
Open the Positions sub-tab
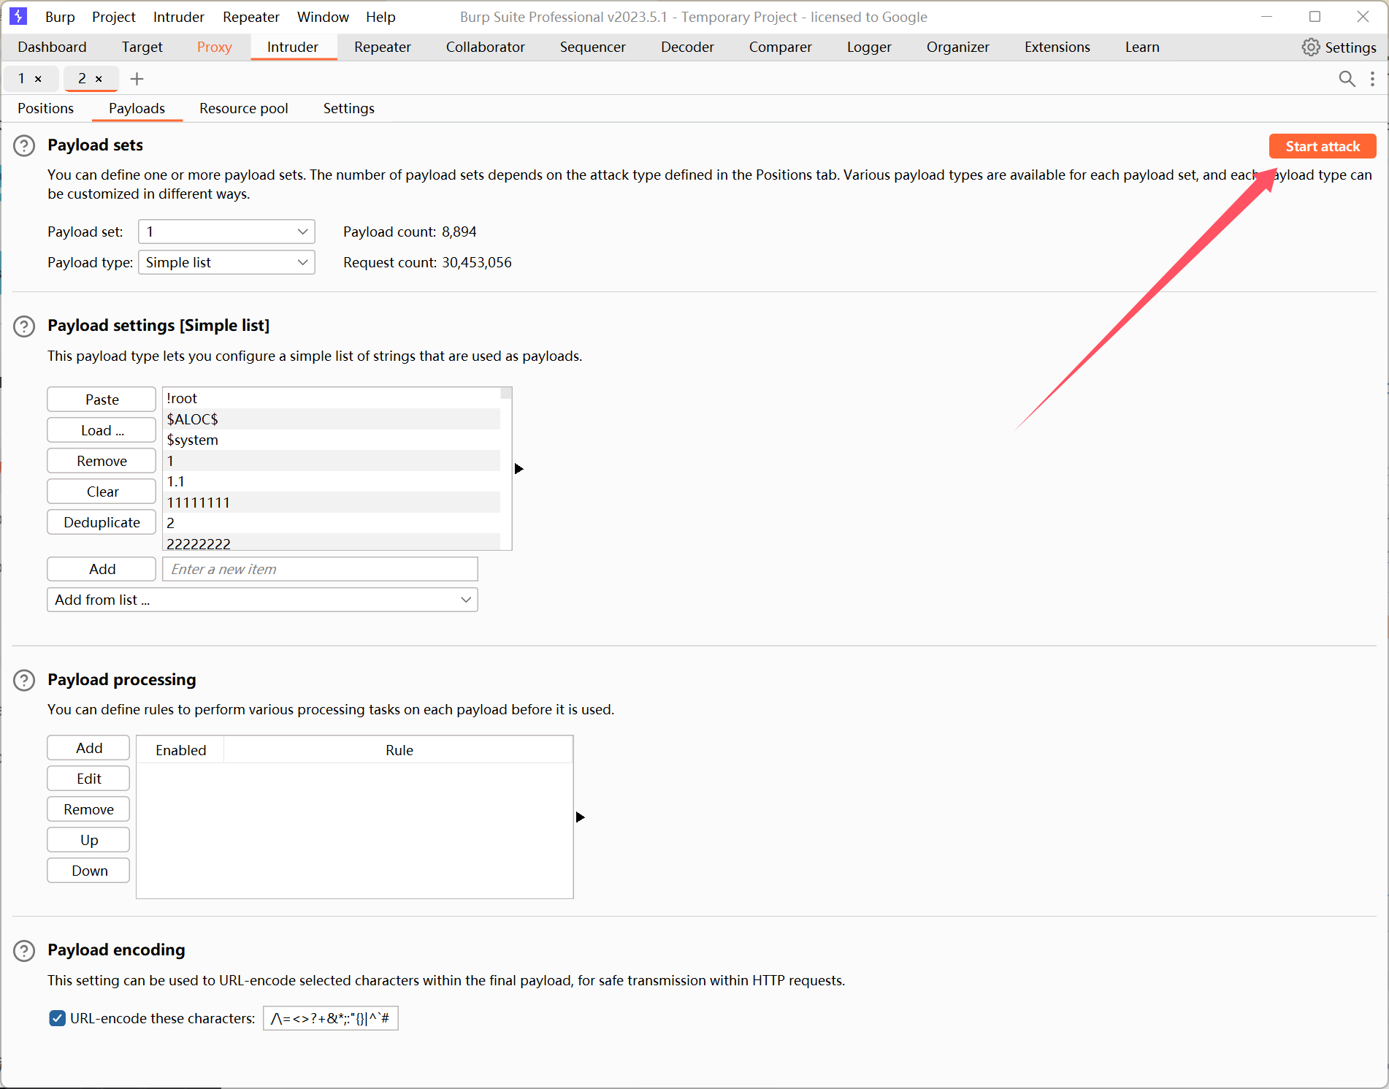pyautogui.click(x=46, y=108)
